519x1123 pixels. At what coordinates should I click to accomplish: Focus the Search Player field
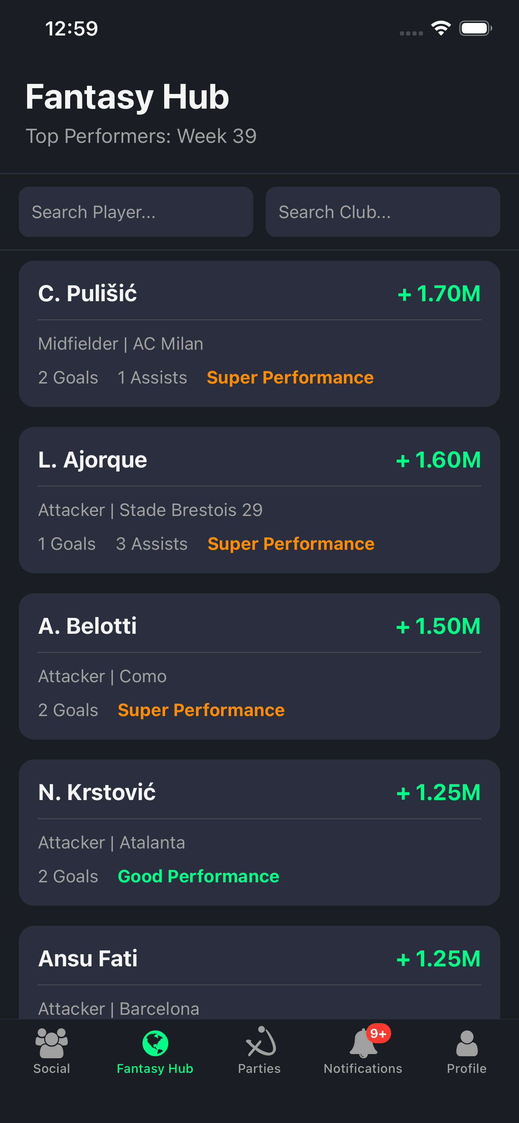click(x=136, y=212)
